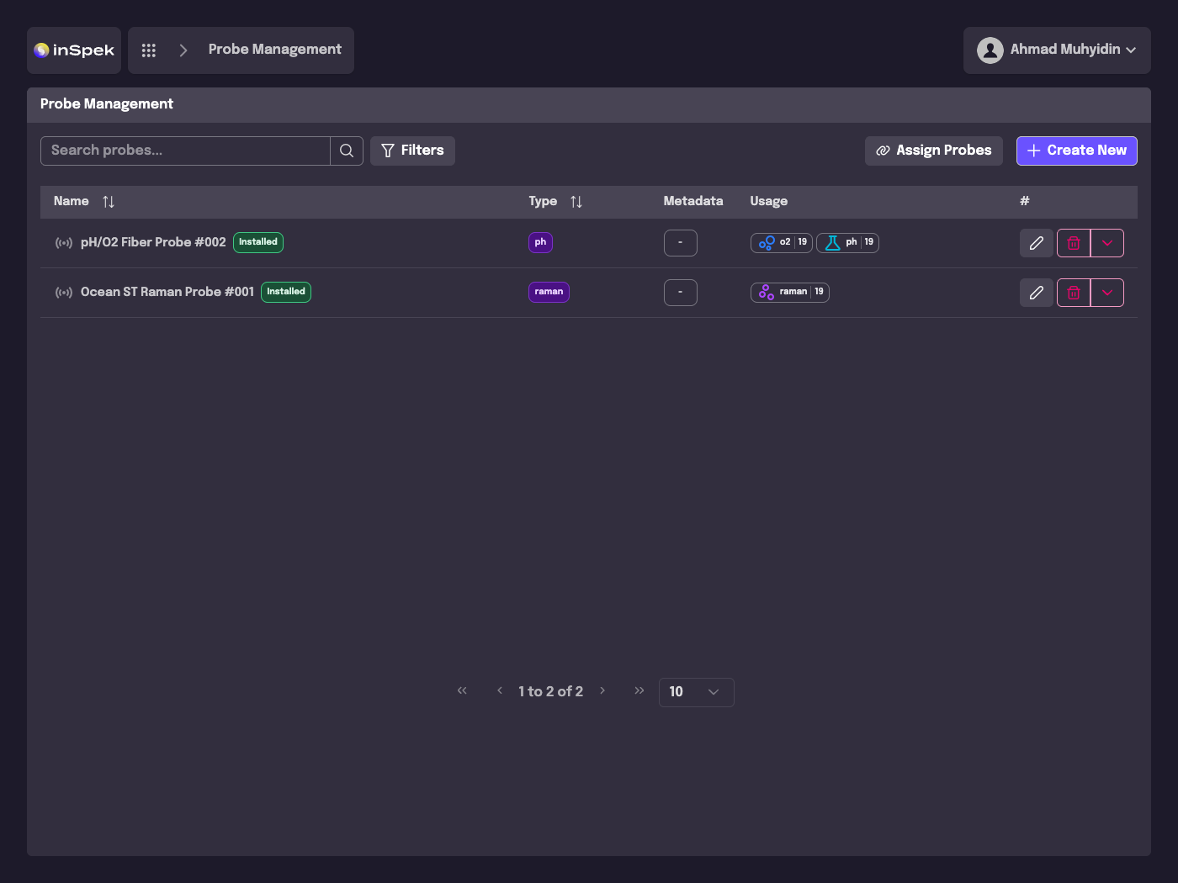Click the search magnifier icon button
1178x883 pixels.
tap(347, 151)
